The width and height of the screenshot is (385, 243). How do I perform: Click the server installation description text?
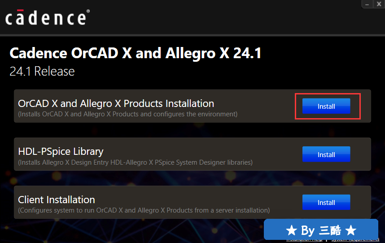pos(144,210)
